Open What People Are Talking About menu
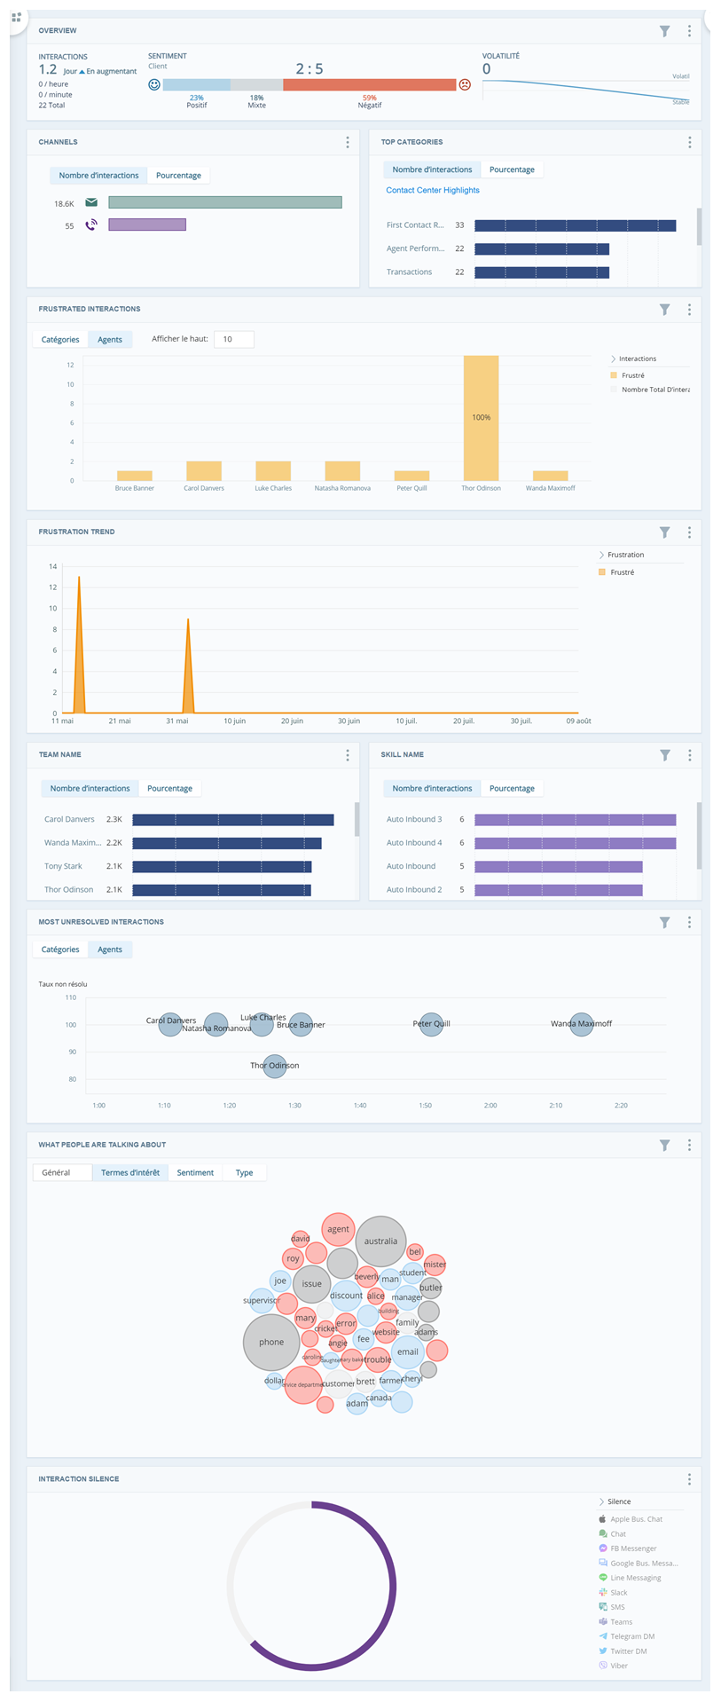The width and height of the screenshot is (721, 1702). tap(689, 1146)
